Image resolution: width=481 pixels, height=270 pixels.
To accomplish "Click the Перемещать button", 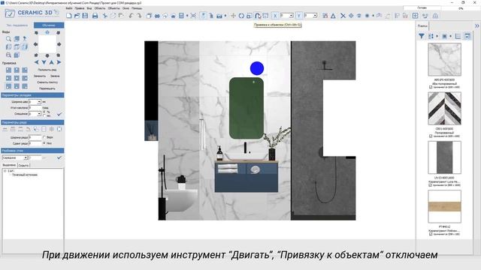I will click(x=47, y=88).
